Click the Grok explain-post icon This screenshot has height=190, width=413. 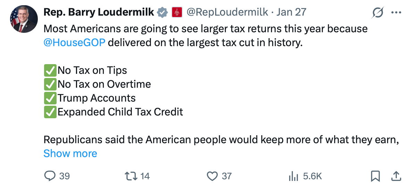(x=378, y=13)
